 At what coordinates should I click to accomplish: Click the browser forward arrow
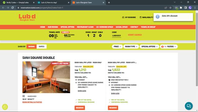point(8,8)
